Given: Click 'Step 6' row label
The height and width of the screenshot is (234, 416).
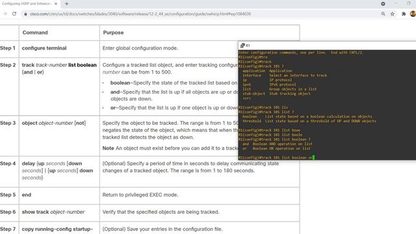Looking at the screenshot, I should point(8,212).
